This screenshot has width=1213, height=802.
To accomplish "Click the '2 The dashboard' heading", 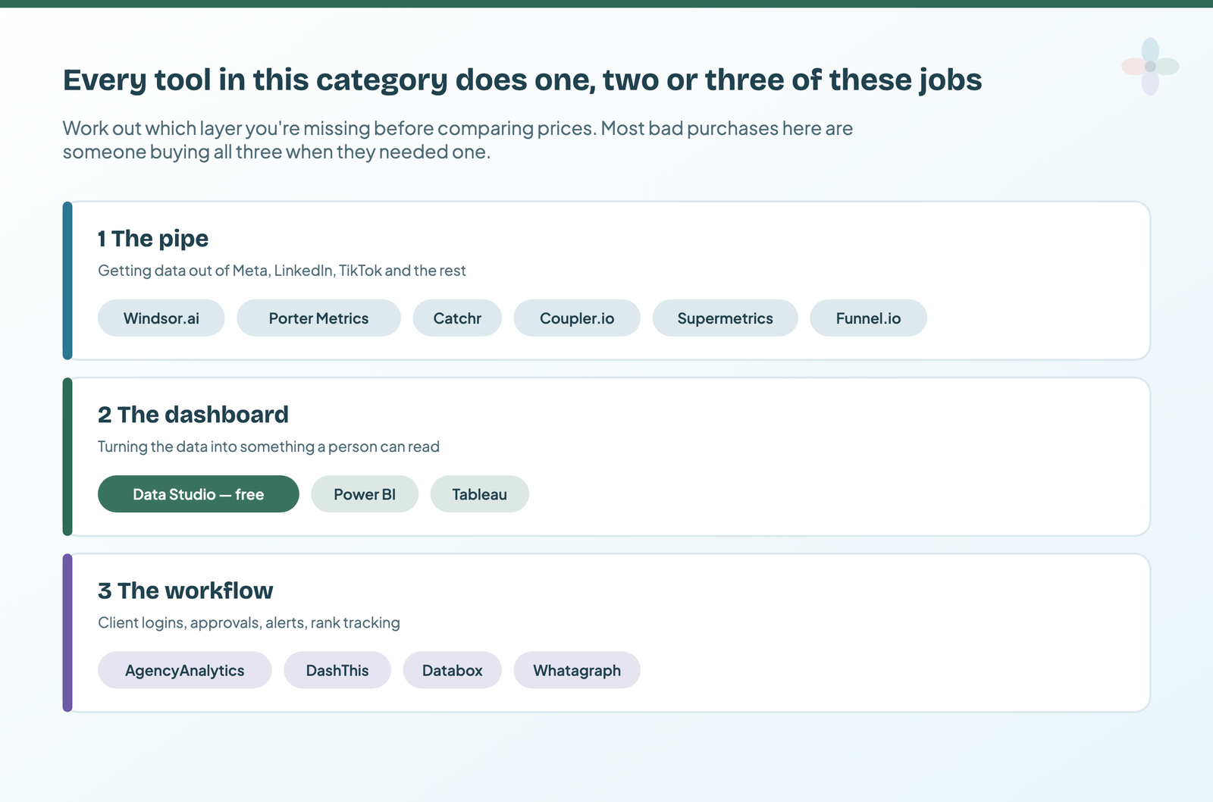I will [193, 415].
